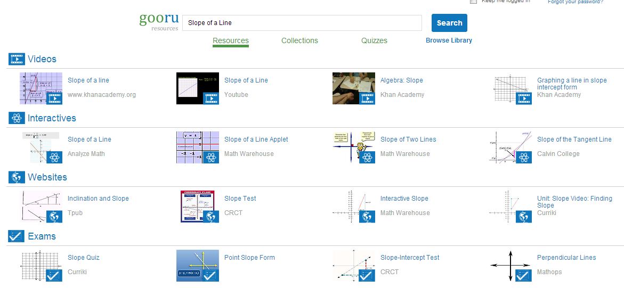Open the Point Slope Form thumbnail
The width and height of the screenshot is (624, 288).
[x=198, y=265]
